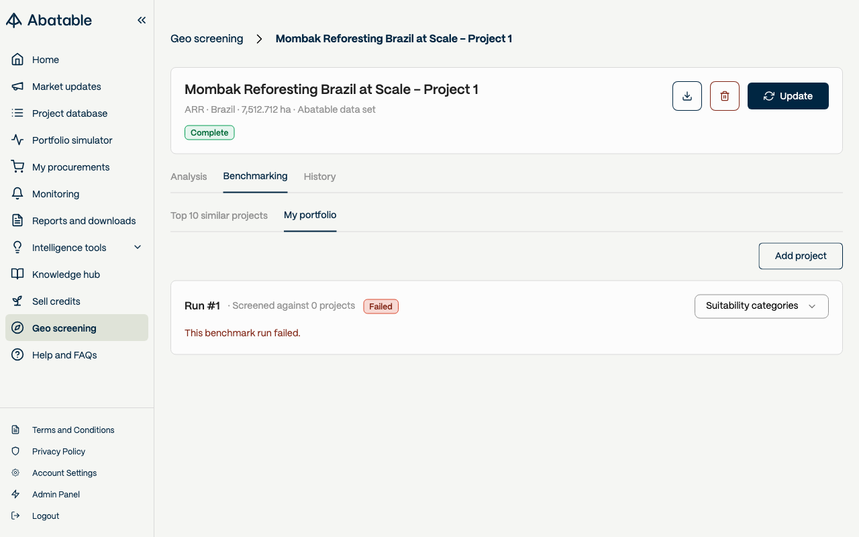Screen dimensions: 859x537
Task: Click the Update button
Action: (x=788, y=96)
